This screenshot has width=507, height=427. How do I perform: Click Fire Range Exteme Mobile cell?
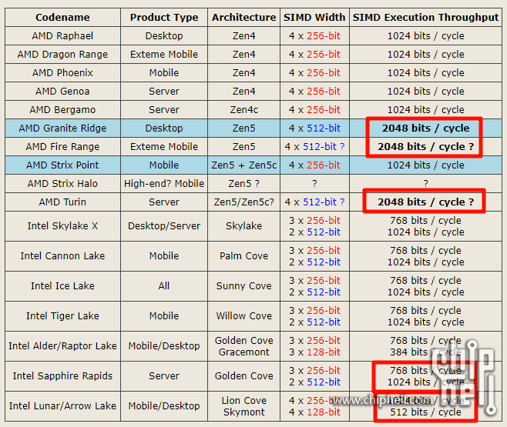(164, 146)
